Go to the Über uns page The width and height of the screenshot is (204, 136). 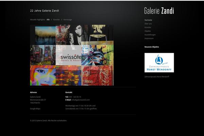point(148,24)
